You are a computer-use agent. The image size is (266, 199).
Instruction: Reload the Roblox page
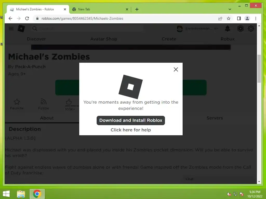27,18
